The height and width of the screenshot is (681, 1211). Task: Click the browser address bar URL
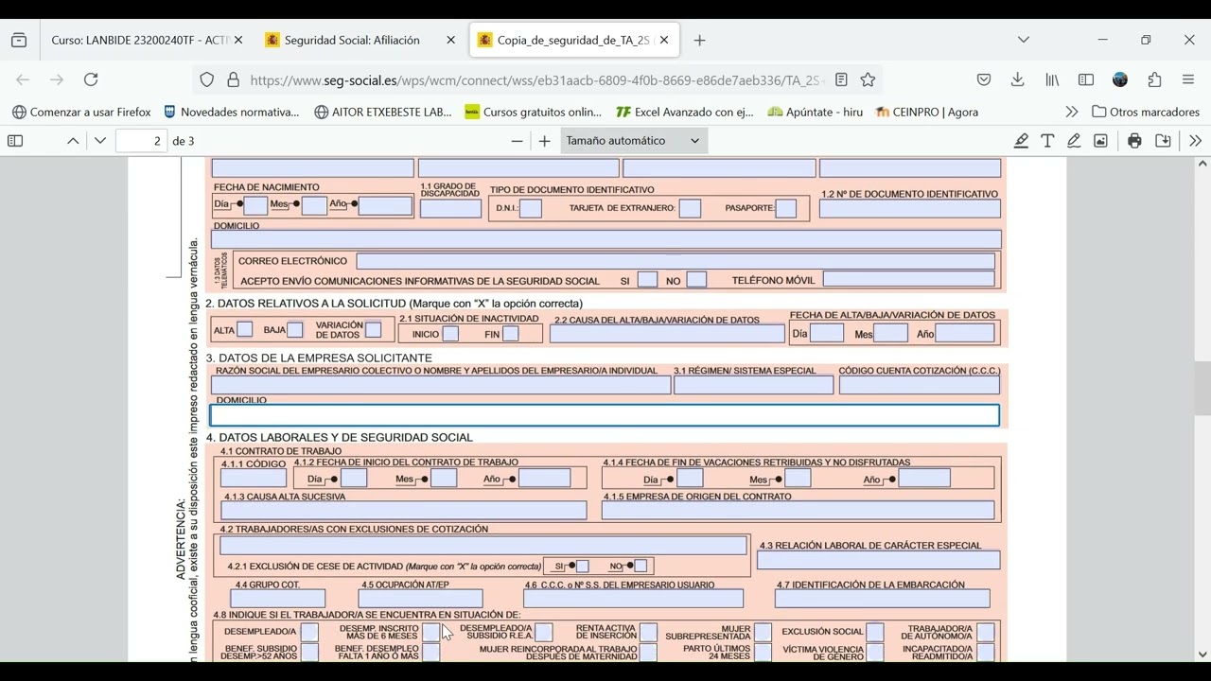click(x=537, y=80)
